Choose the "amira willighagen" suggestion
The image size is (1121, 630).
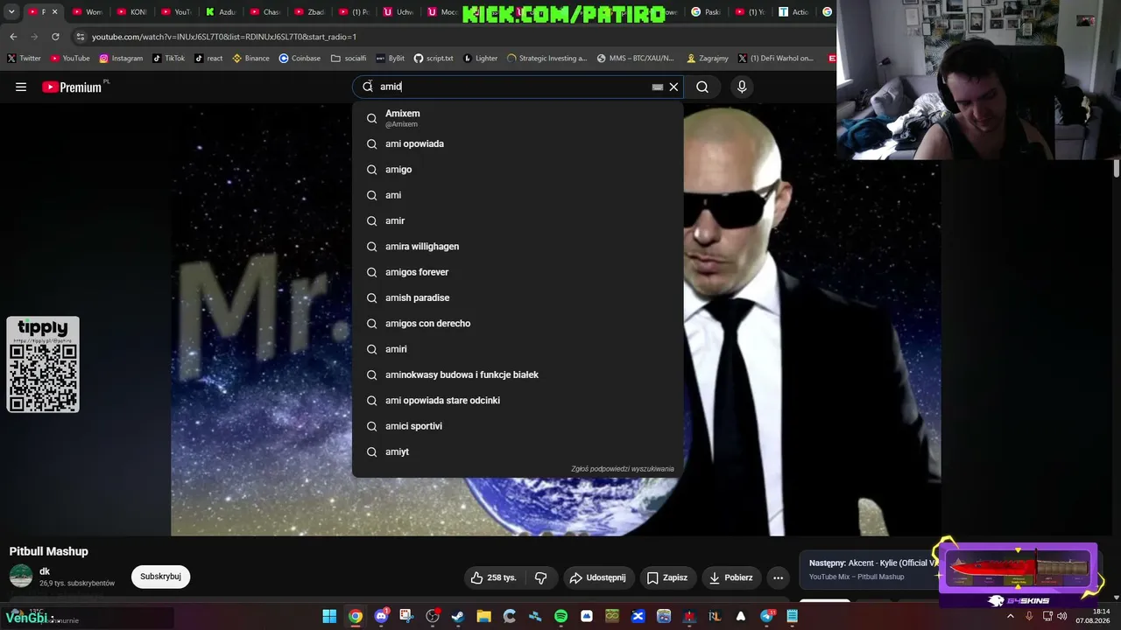(x=518, y=247)
